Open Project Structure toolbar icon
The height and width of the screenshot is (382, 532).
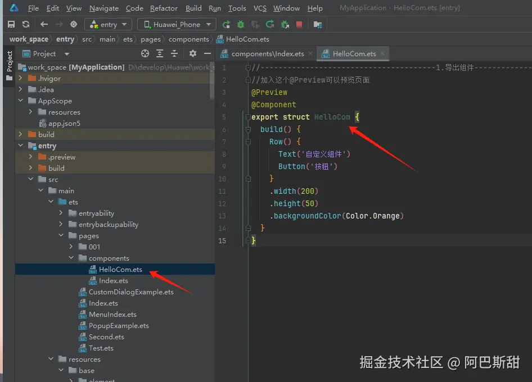318,24
